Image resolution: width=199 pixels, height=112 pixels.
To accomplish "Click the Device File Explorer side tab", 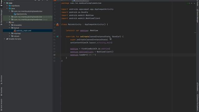I will pyautogui.click(x=197, y=103).
